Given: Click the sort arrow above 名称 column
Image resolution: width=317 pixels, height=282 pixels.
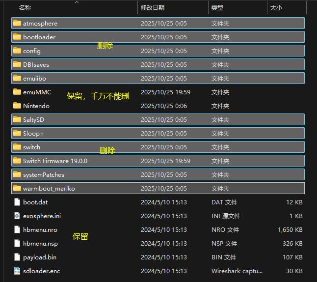Looking at the screenshot, I should [76, 2].
